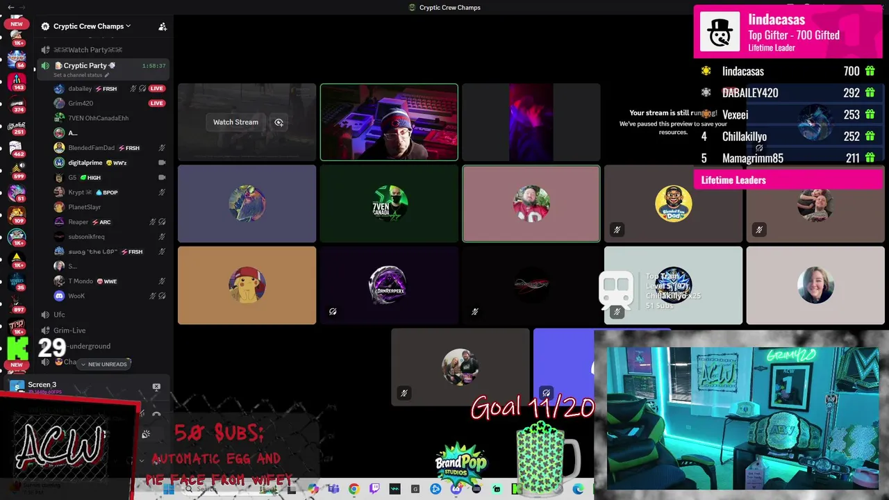
Task: Click the camera icon beside G5
Action: point(162,178)
